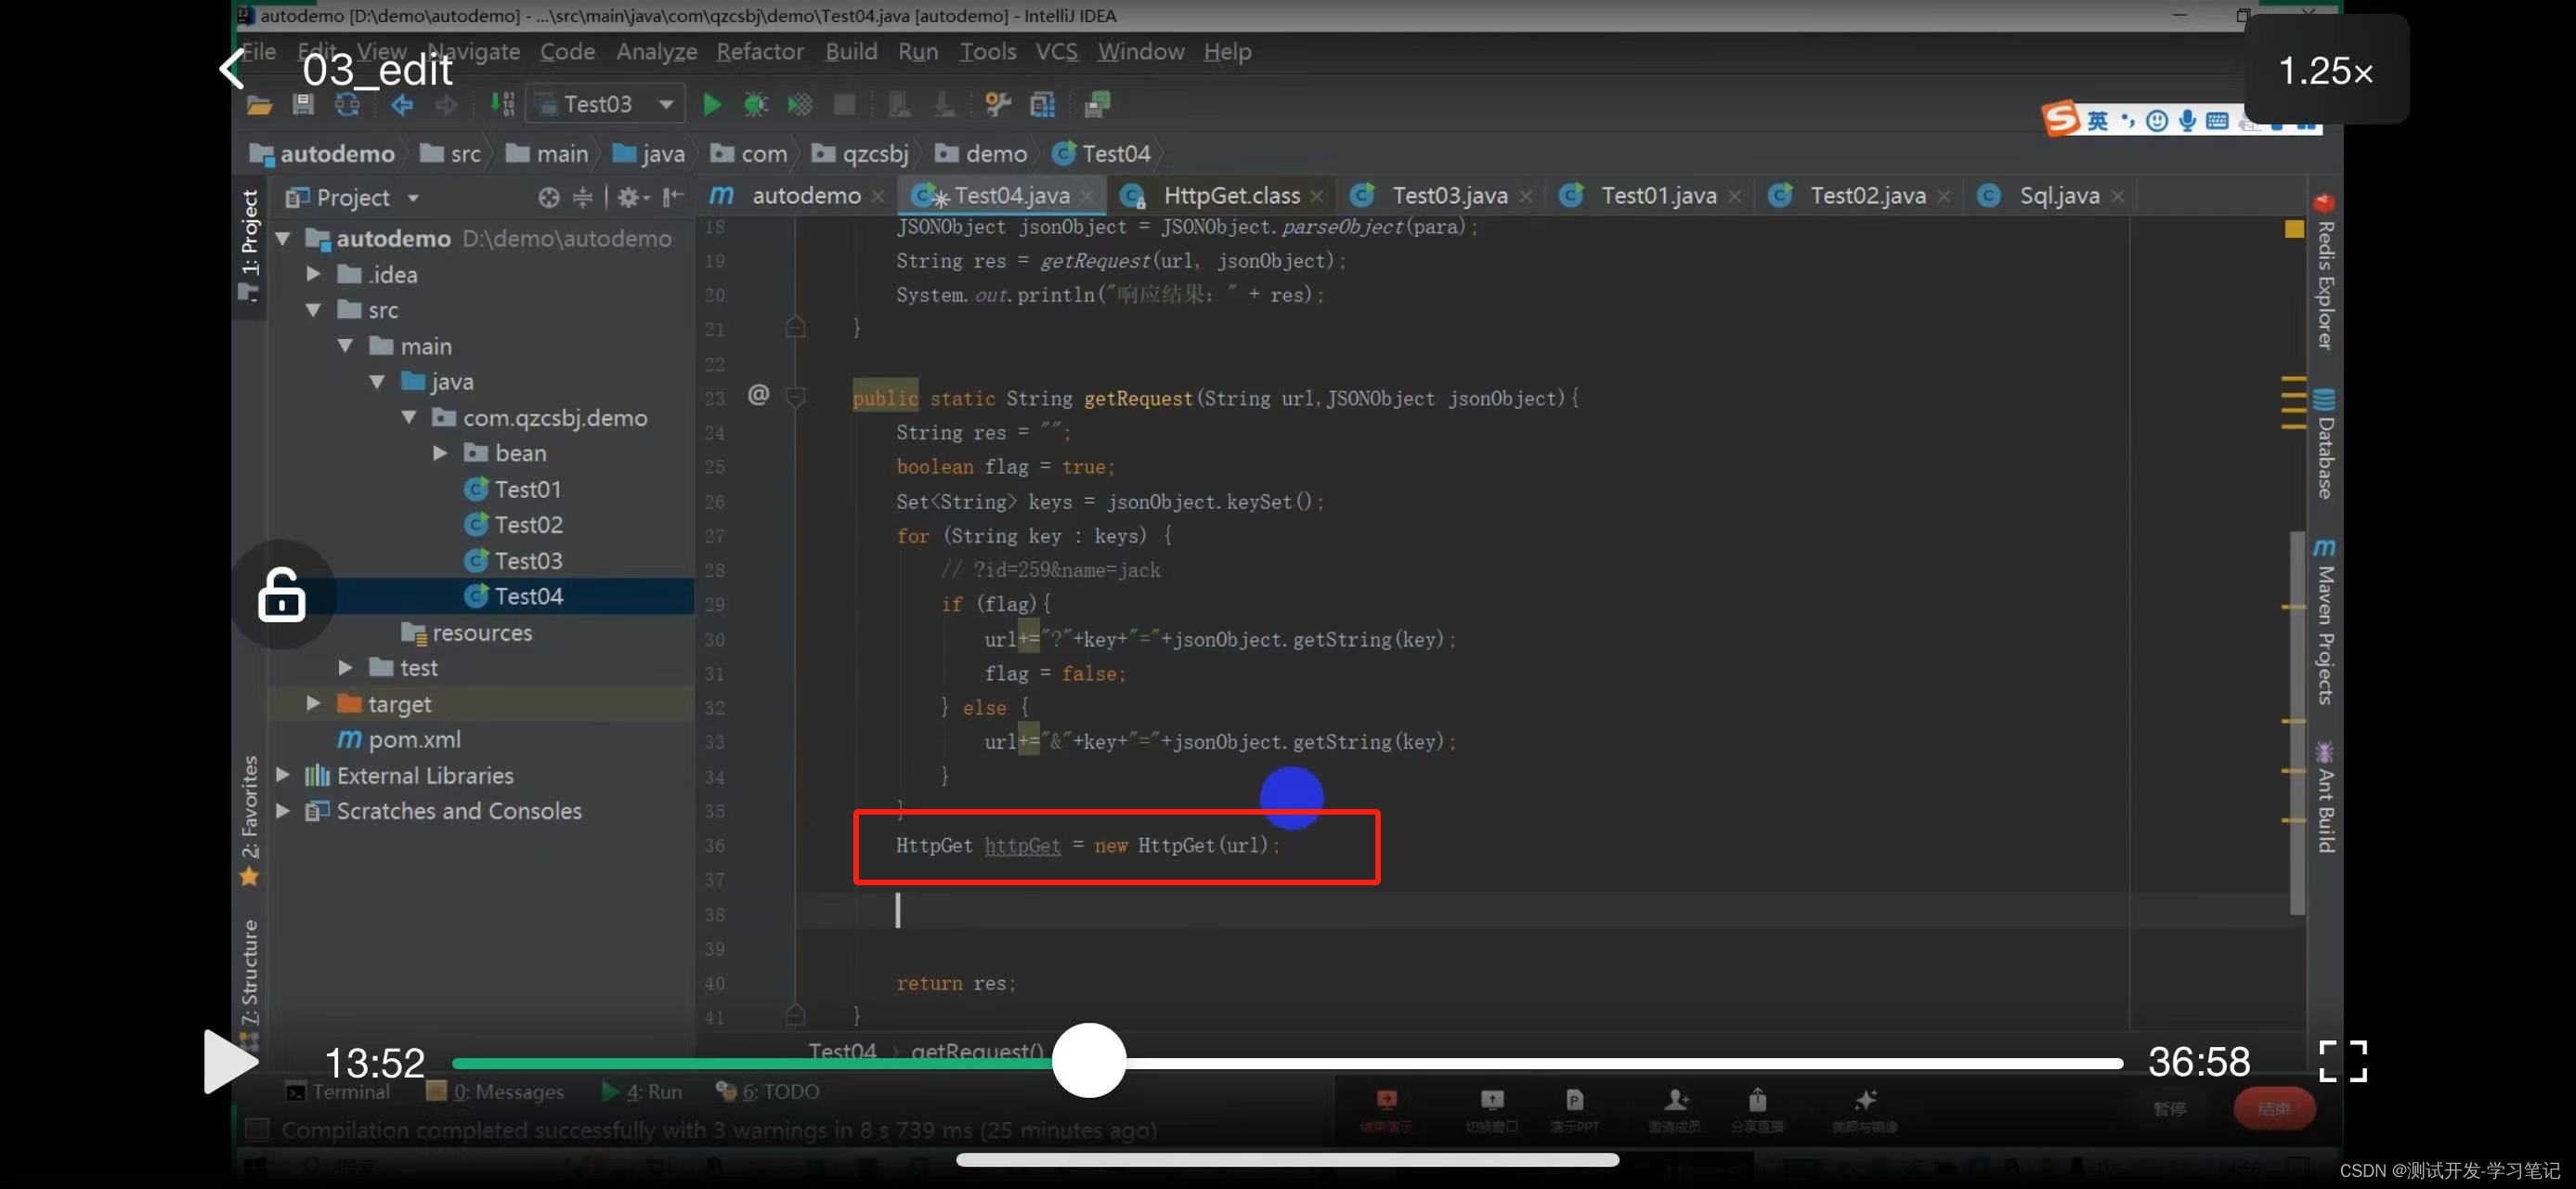The width and height of the screenshot is (2576, 1189).
Task: Open the 6: TODO tool window
Action: click(x=768, y=1092)
